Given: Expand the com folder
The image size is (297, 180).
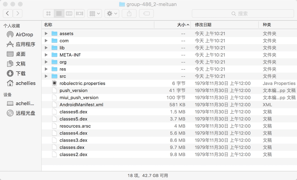Looking at the screenshot, I should point(46,41).
